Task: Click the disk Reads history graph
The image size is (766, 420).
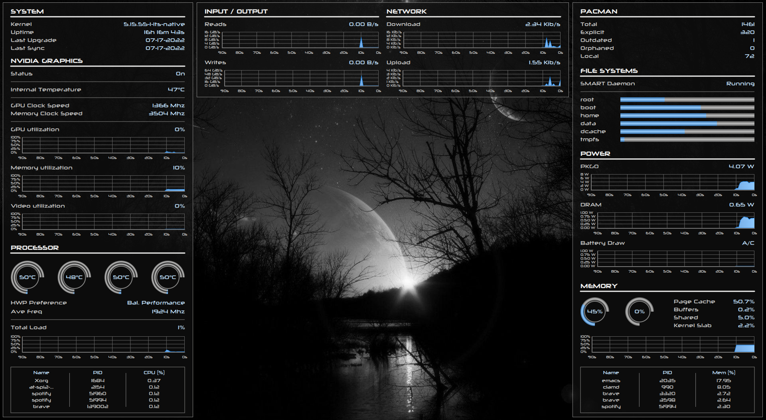Action: coord(300,40)
